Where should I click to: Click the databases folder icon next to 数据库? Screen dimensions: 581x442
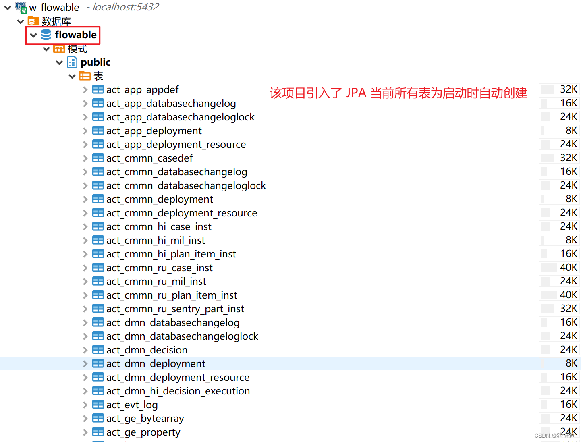pos(33,21)
